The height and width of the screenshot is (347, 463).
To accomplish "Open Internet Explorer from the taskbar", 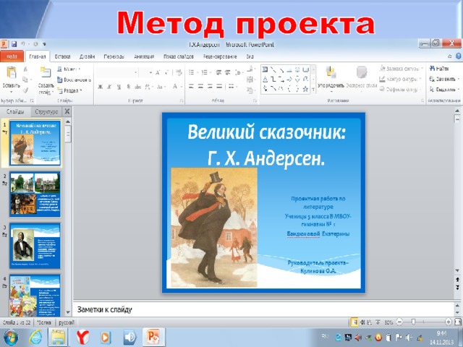I will point(35,337).
